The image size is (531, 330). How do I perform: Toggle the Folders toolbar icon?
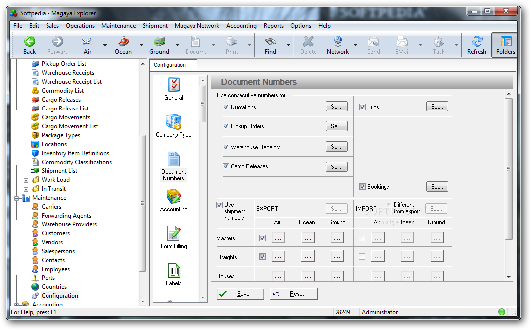506,42
